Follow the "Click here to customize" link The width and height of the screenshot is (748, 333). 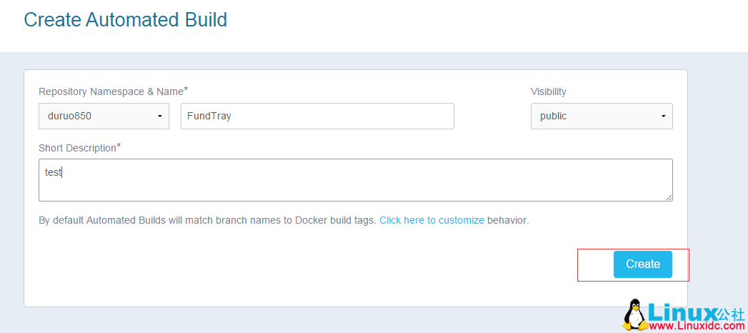click(432, 220)
